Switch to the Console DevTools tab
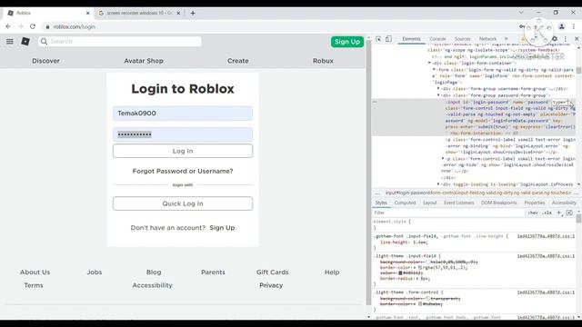The width and height of the screenshot is (582, 327). (437, 39)
